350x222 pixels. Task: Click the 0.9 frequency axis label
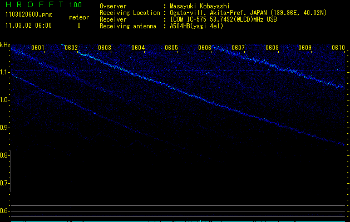(x=4, y=128)
